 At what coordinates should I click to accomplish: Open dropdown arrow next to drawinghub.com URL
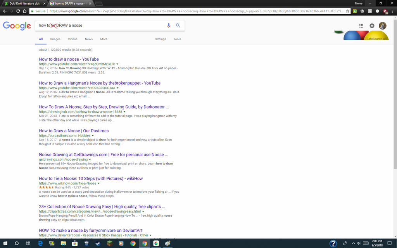(124, 112)
